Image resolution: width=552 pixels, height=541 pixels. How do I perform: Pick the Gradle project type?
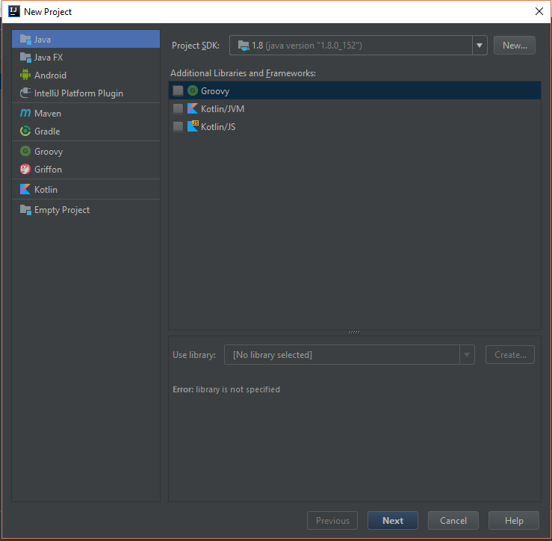click(x=86, y=131)
